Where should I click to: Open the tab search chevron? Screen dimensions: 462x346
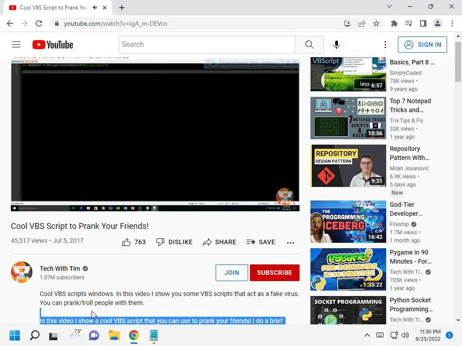389,6
